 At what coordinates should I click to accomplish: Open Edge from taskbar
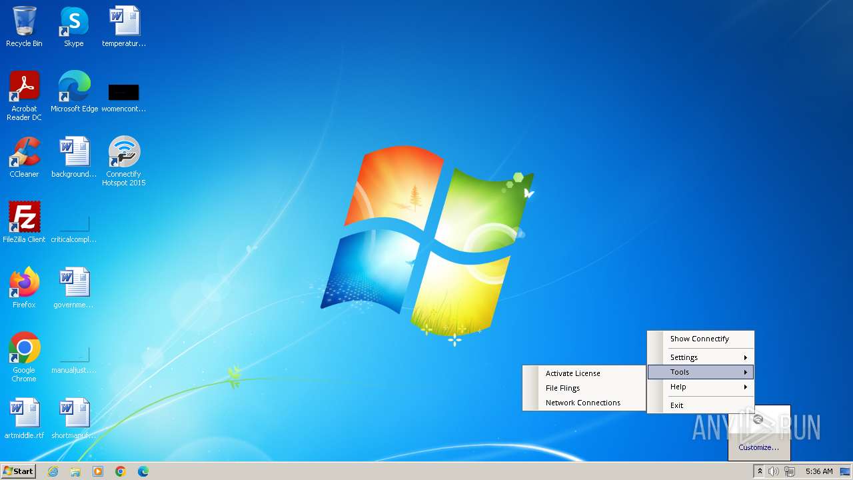(143, 471)
